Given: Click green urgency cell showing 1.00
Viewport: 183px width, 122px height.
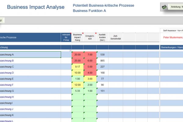Looking at the screenshot, I should point(90,91).
